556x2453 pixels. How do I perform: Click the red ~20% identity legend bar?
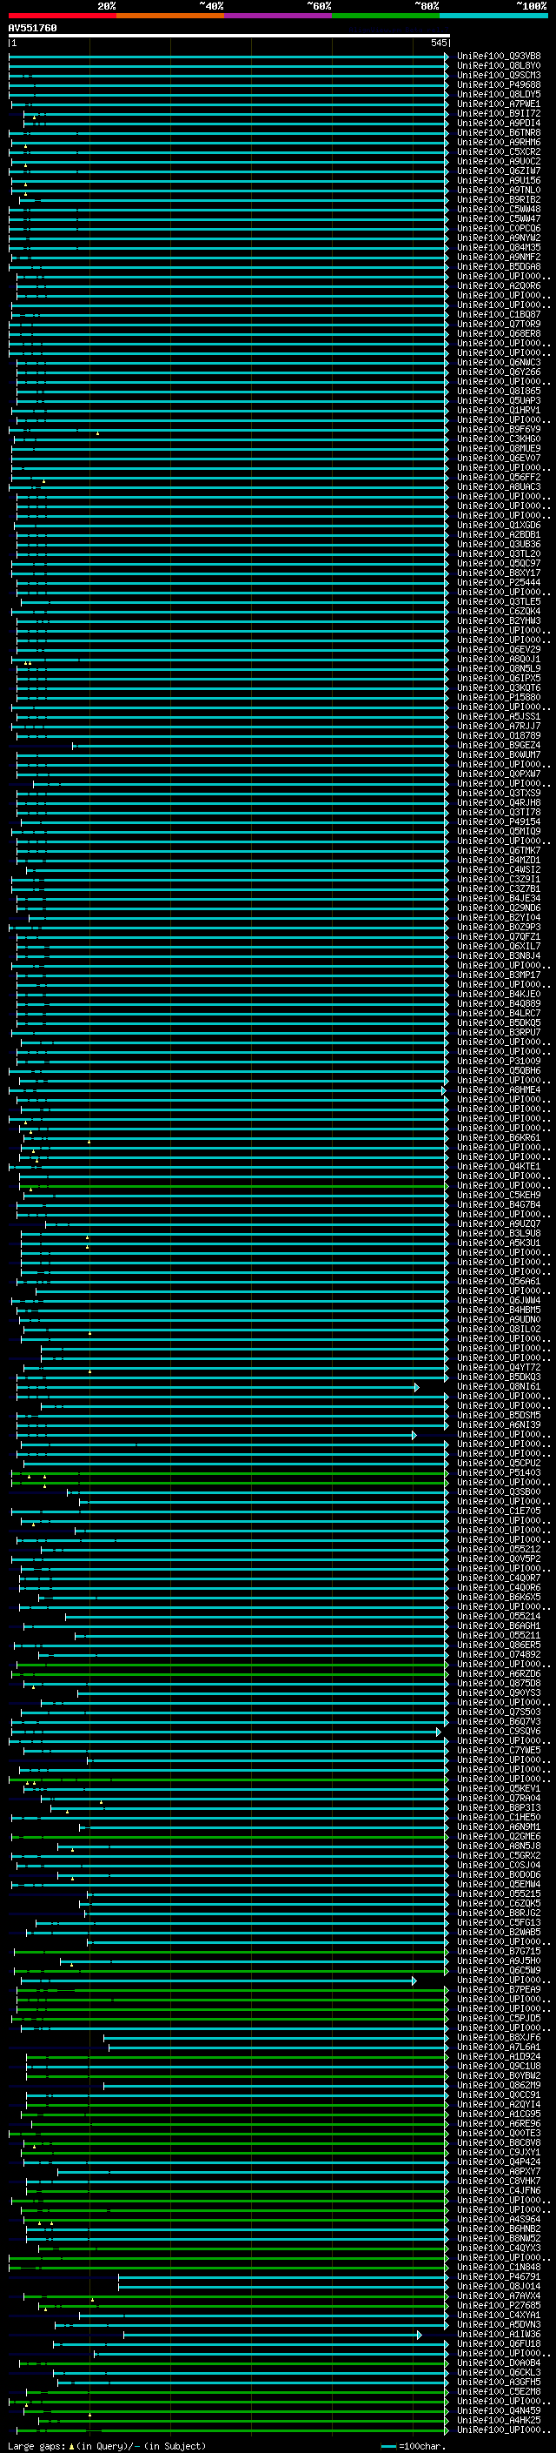[63, 16]
